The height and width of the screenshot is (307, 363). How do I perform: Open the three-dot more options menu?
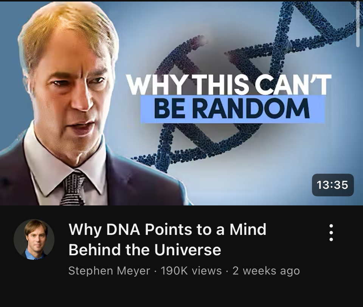[x=331, y=233]
